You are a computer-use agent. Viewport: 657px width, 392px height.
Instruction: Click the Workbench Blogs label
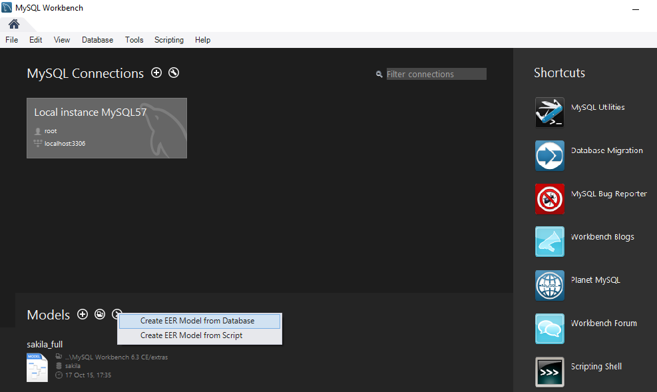(602, 237)
